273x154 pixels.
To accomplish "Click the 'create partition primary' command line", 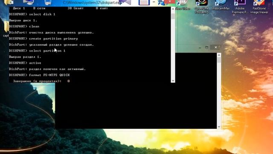I will tap(44, 38).
